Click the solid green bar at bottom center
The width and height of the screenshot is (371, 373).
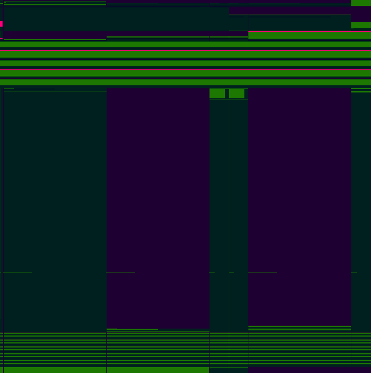157,370
